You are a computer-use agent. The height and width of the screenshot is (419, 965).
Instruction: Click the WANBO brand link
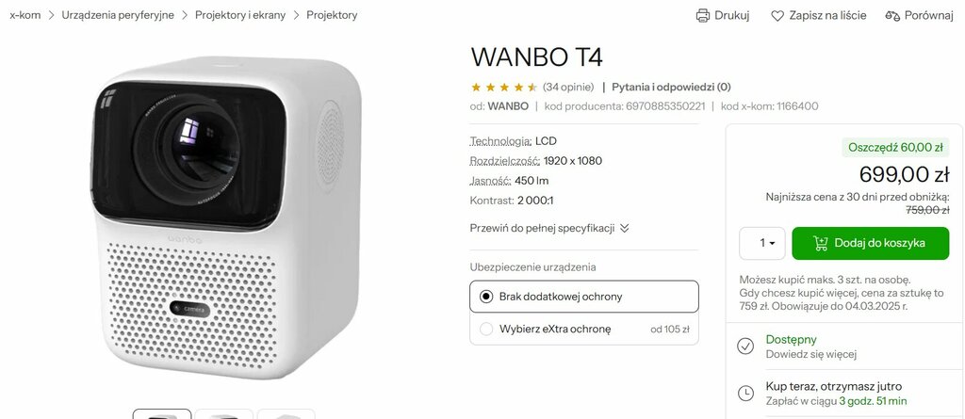[x=508, y=105]
